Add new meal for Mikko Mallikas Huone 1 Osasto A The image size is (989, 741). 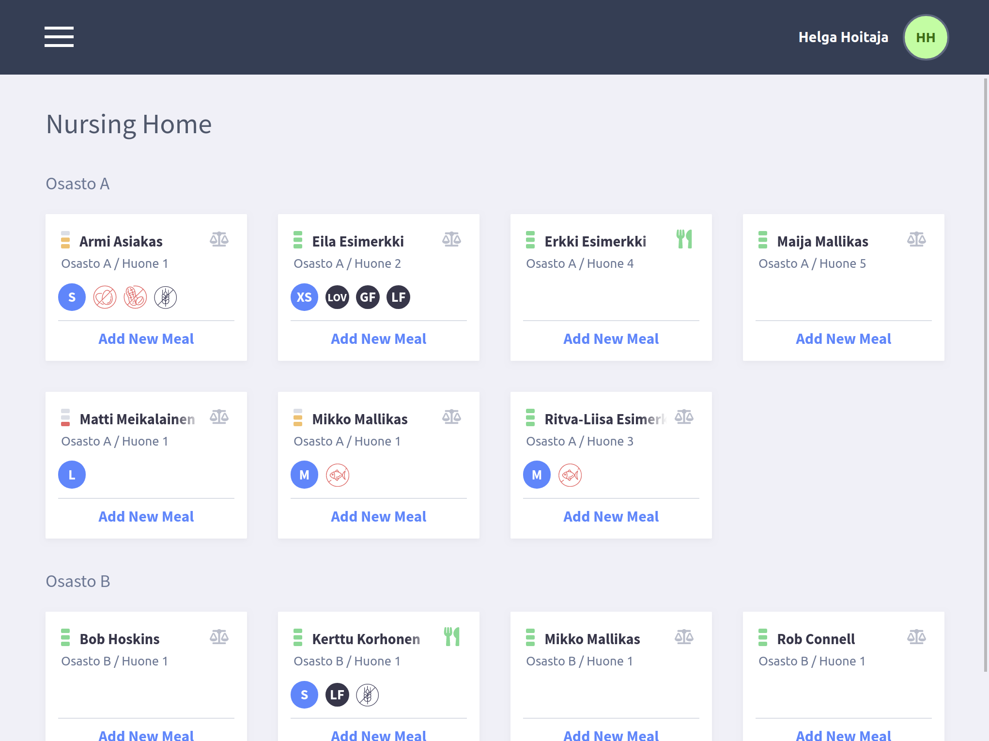(x=378, y=516)
